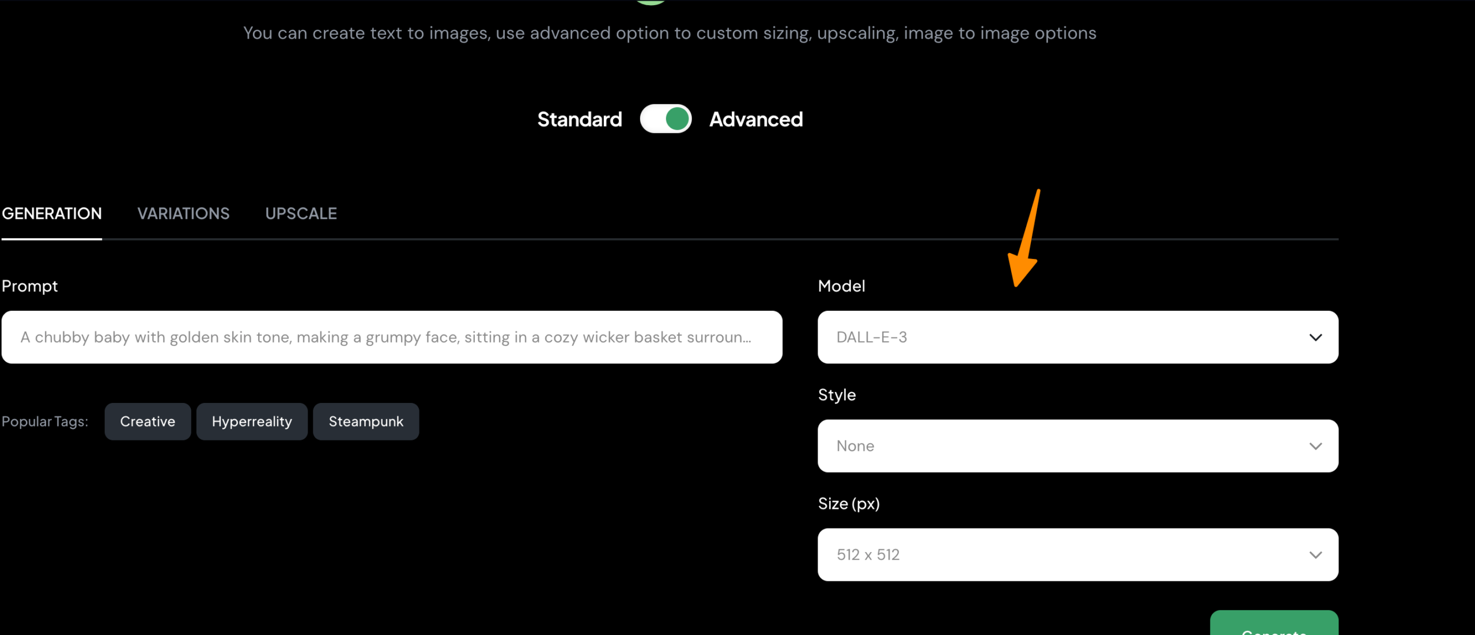The width and height of the screenshot is (1475, 635).
Task: Click the Size (px) field label
Action: (x=849, y=504)
